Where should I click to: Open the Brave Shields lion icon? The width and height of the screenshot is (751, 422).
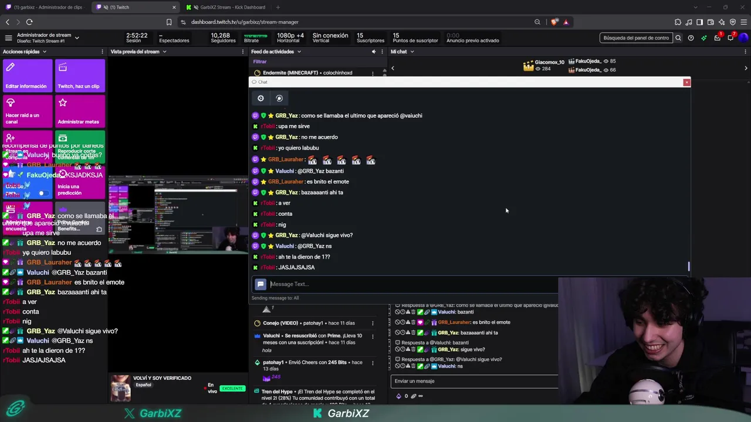tap(554, 22)
